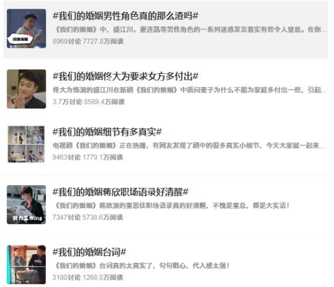This screenshot has width=334, height=287.
Task: Select stats 7347讨论 5738.6万阅读
Action: (88, 217)
